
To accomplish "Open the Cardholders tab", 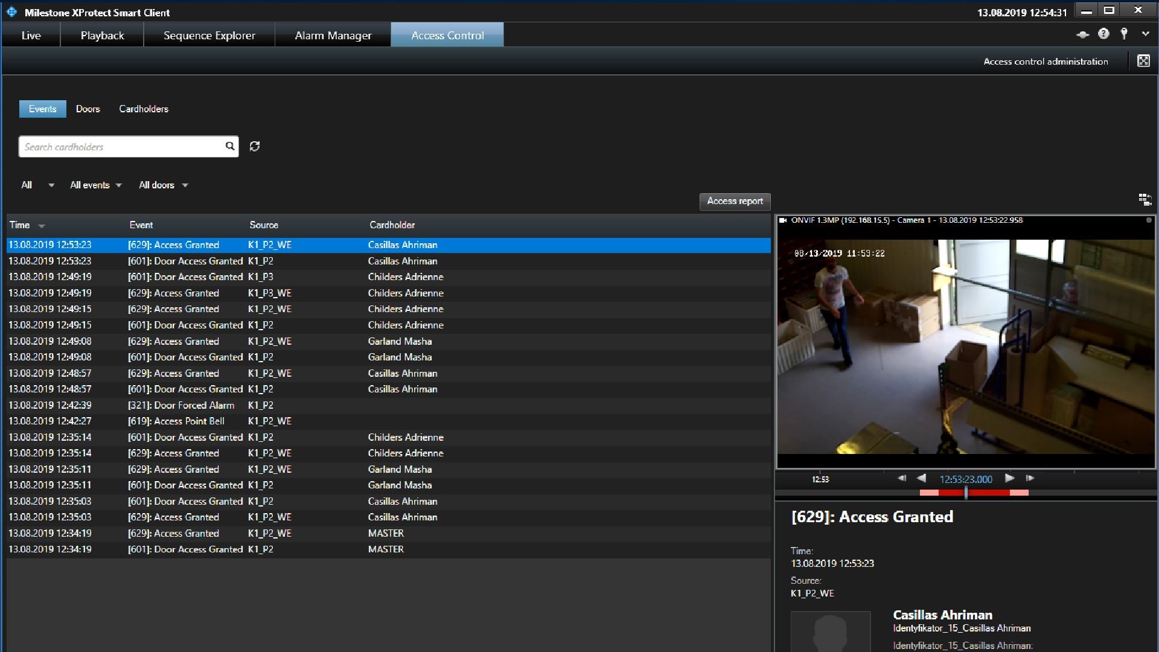I will [144, 109].
